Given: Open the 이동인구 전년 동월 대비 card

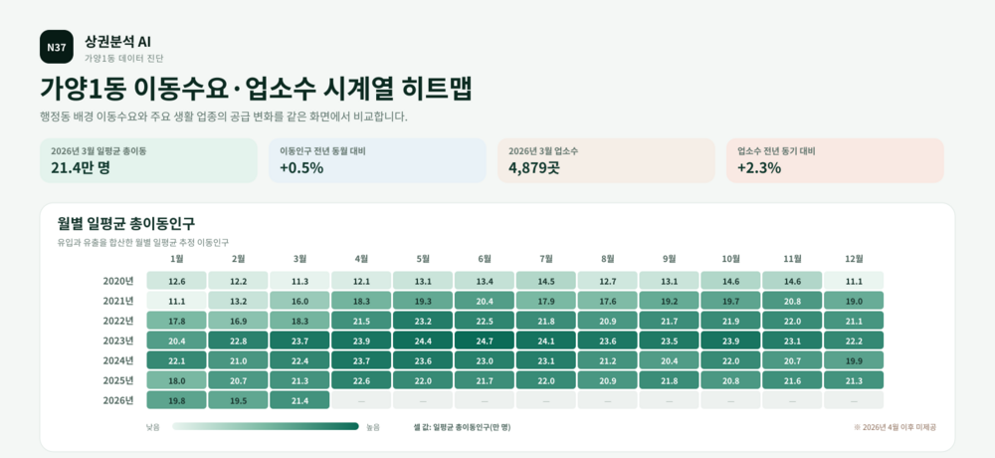Looking at the screenshot, I should tap(377, 160).
